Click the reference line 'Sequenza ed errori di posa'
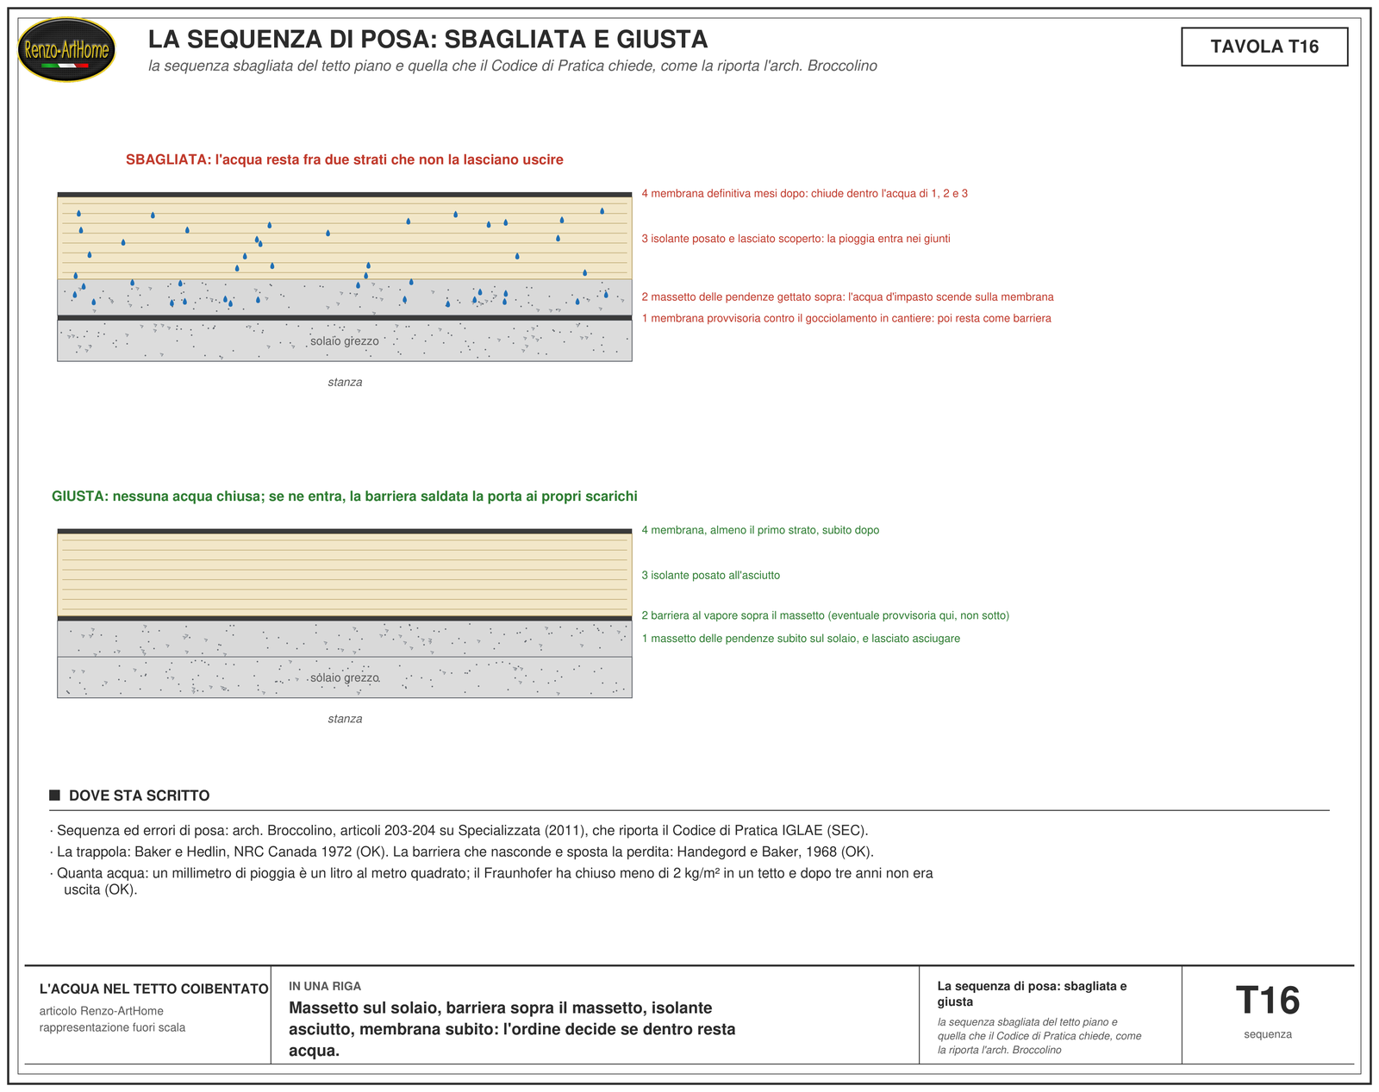Image resolution: width=1379 pixels, height=1092 pixels. coord(459,831)
